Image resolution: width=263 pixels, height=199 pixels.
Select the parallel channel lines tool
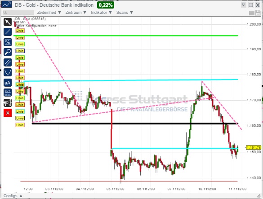[8, 62]
